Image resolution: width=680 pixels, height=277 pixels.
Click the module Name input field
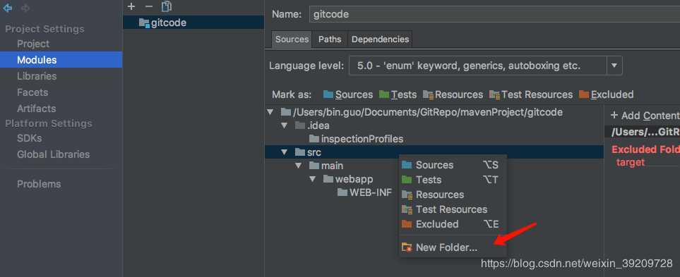pyautogui.click(x=494, y=14)
